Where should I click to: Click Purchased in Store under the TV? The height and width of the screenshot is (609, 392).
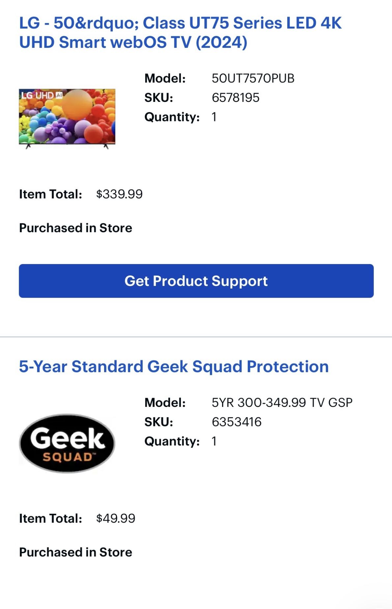click(x=75, y=227)
